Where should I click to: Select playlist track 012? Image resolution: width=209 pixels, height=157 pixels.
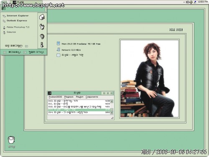(79, 107)
